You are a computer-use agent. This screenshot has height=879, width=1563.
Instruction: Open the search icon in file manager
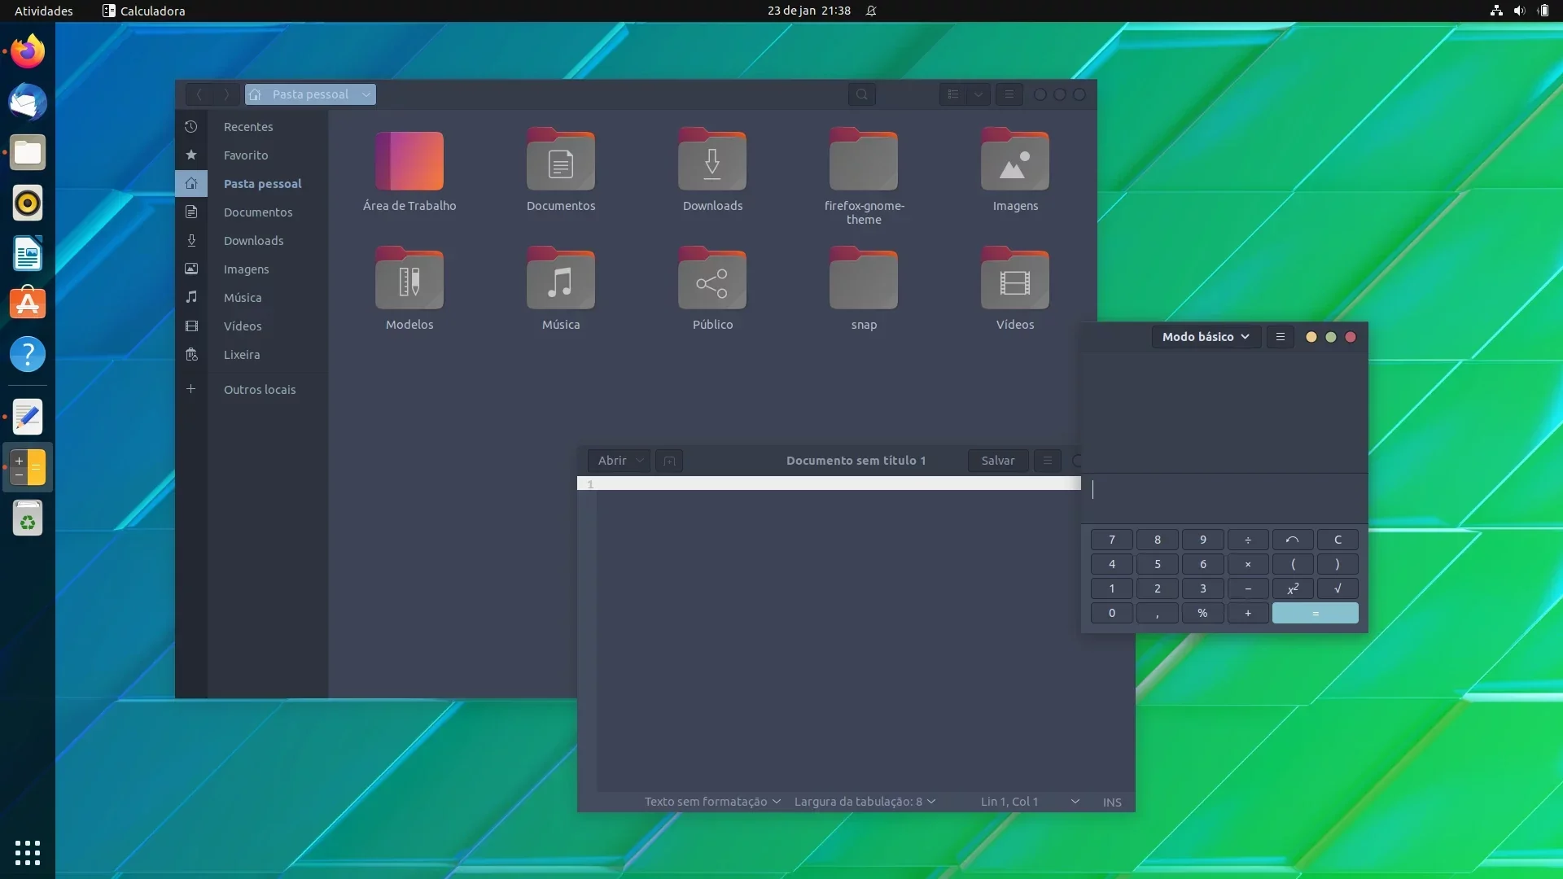(x=861, y=94)
